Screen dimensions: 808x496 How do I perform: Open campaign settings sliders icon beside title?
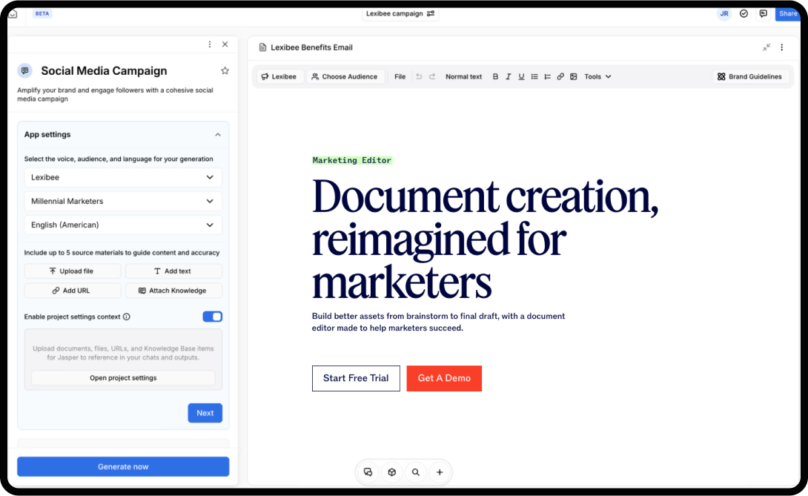coord(431,14)
